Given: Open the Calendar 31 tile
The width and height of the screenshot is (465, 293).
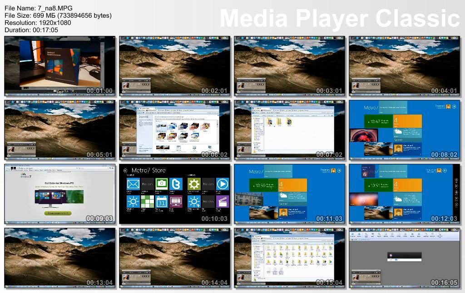Looking at the screenshot, I should 162,202.
